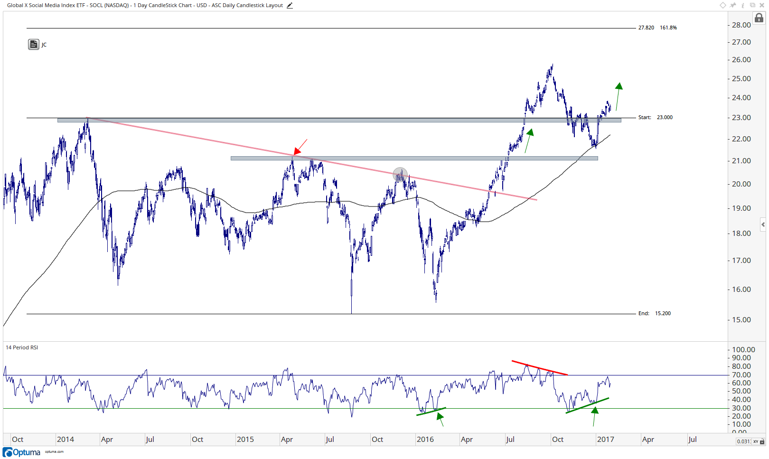This screenshot has height=459, width=769.
Task: Click the 30.00 RSI scale value
Action: (x=741, y=408)
